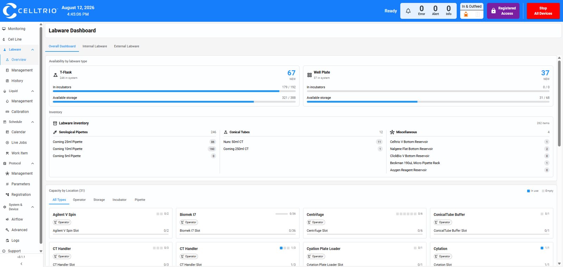563x267 pixels.
Task: Click the Advanced wrench icon
Action: 7,230
